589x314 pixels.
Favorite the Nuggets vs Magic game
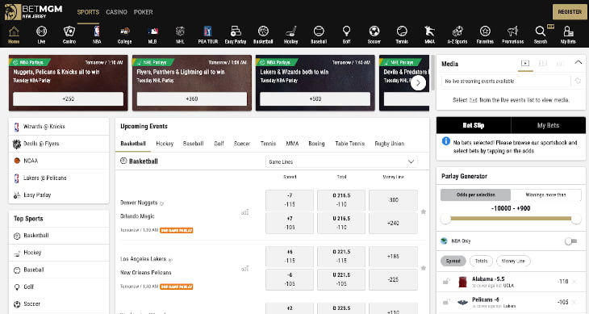click(424, 211)
